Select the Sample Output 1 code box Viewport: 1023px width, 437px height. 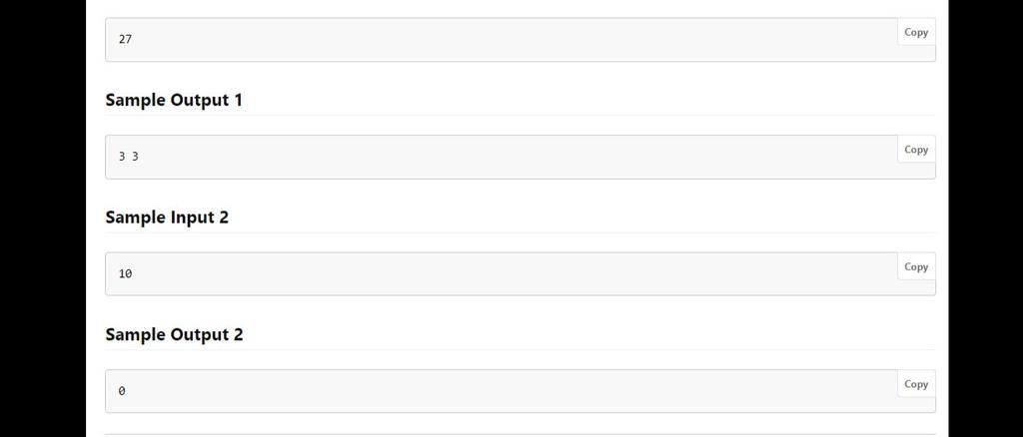tap(500, 158)
